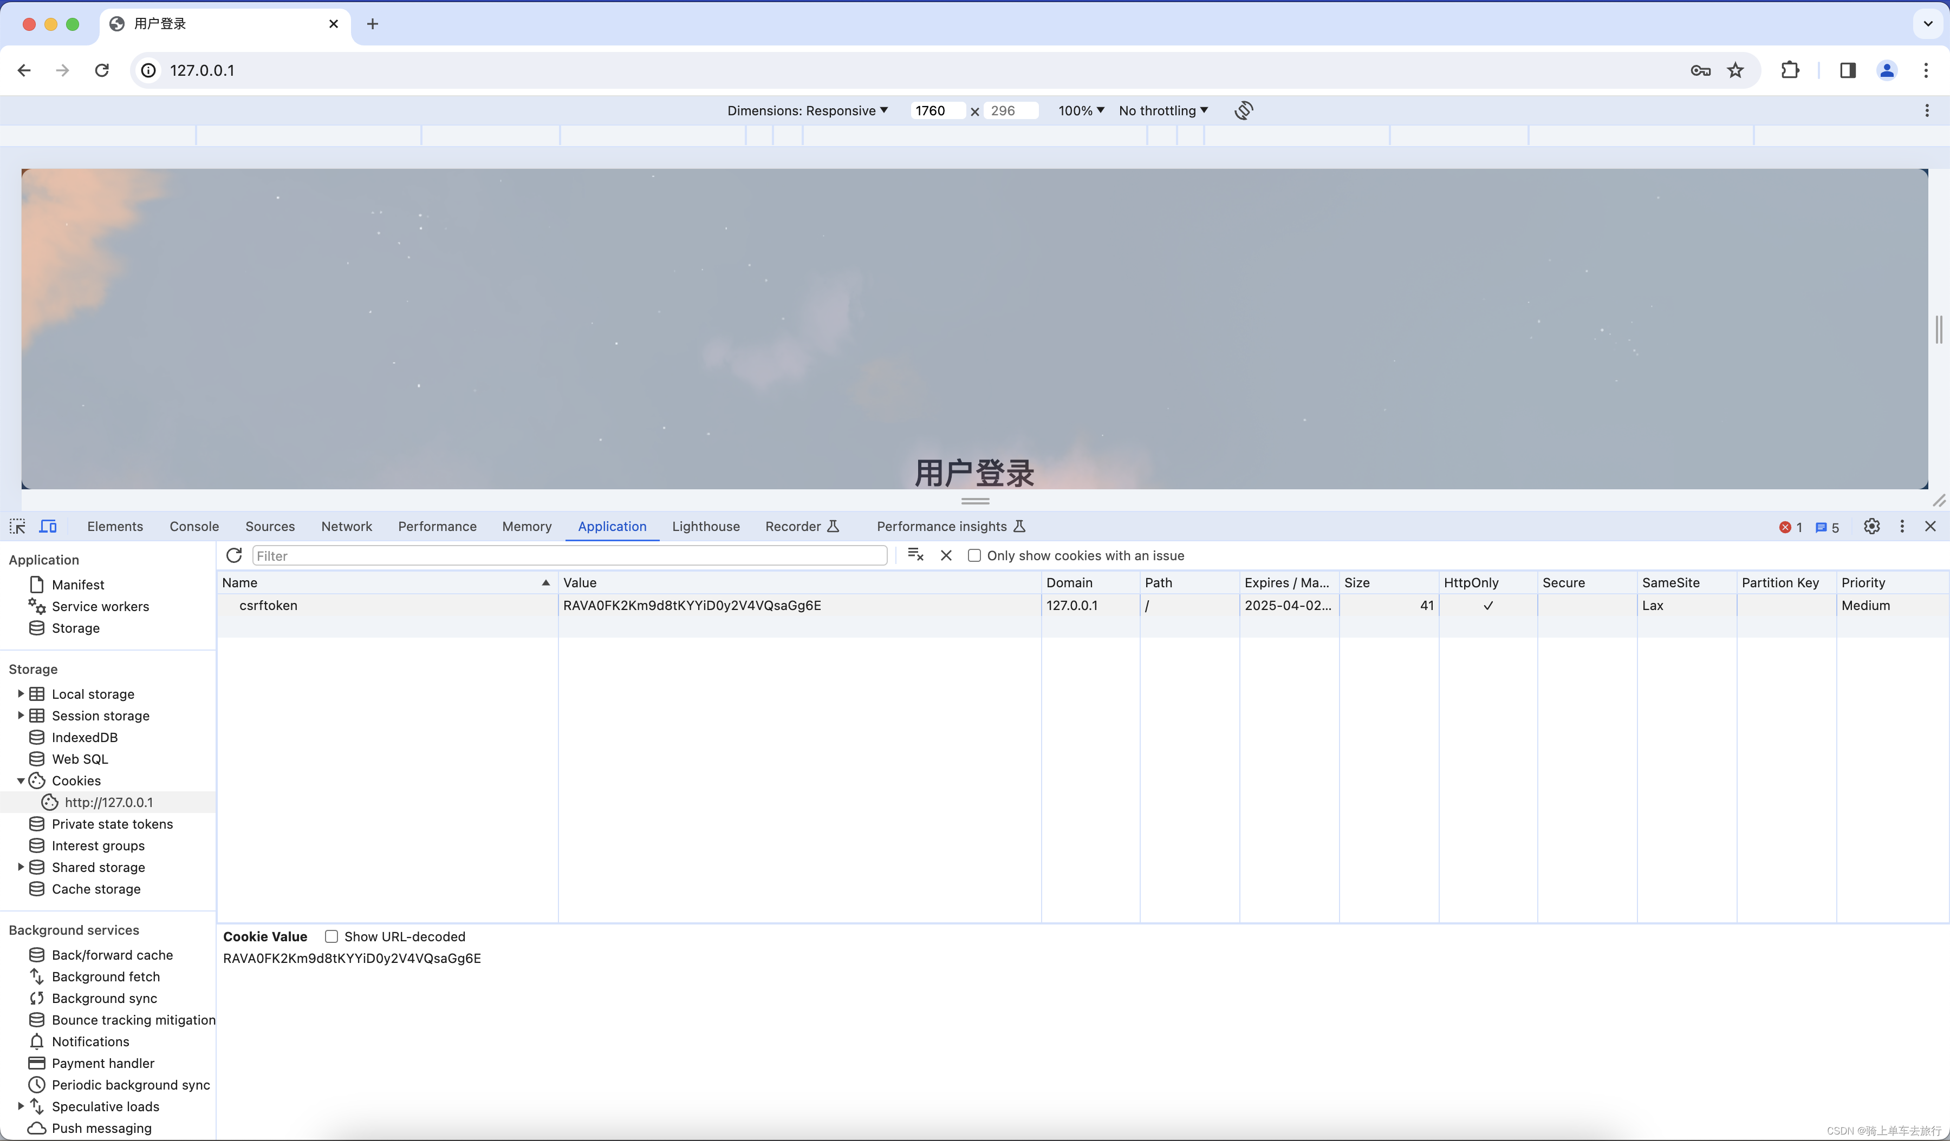Enable Only show cookies with an issue
The width and height of the screenshot is (1950, 1141).
tap(974, 555)
